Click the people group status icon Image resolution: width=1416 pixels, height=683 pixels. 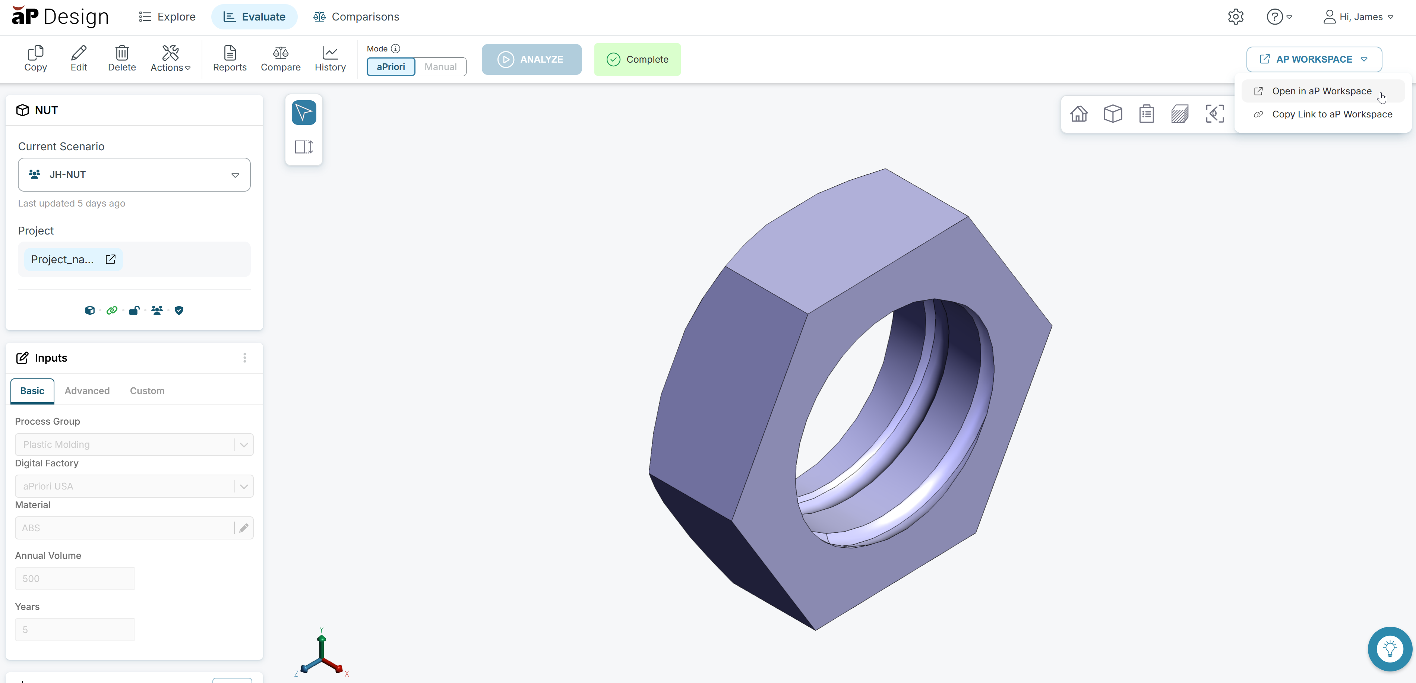157,311
